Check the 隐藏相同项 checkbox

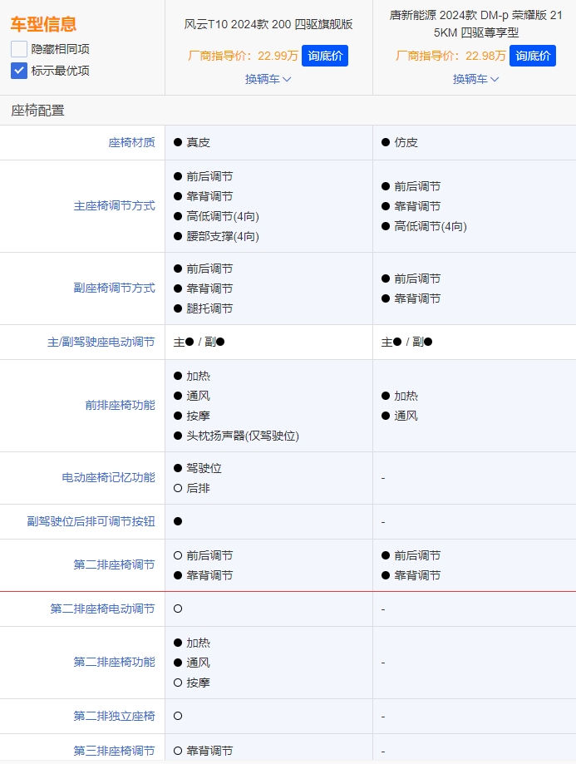(19, 49)
